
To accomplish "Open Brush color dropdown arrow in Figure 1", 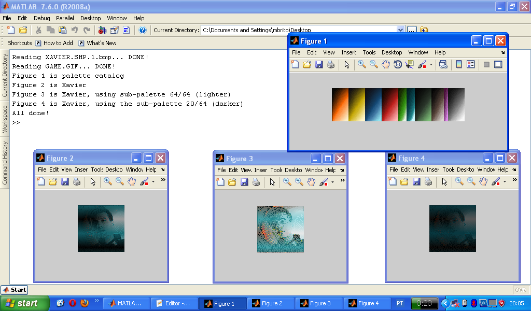I will click(431, 65).
